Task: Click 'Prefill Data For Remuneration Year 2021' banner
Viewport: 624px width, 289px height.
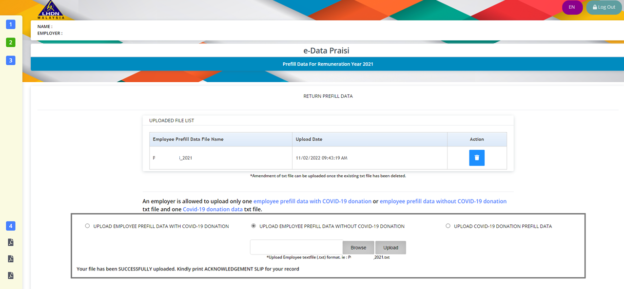Action: pos(328,64)
